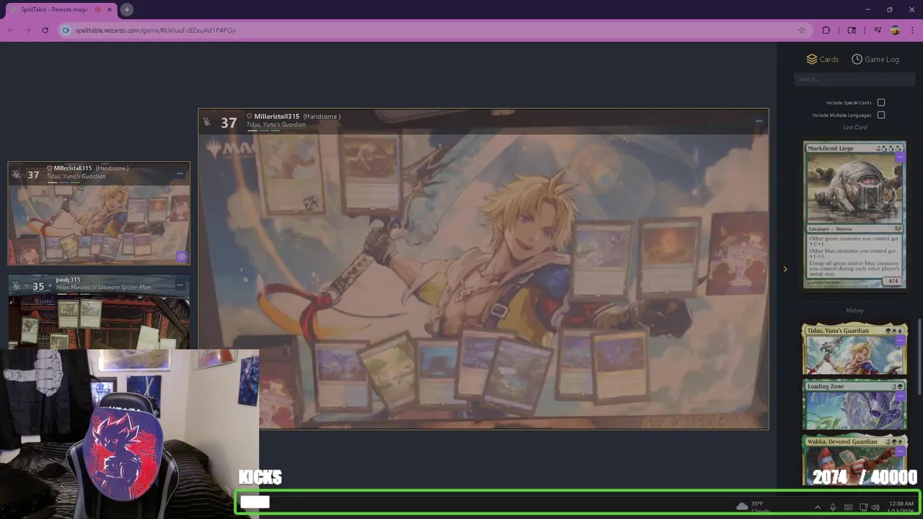The height and width of the screenshot is (519, 923).
Task: Select the SpellTable - Remote magic tab
Action: pos(61,9)
